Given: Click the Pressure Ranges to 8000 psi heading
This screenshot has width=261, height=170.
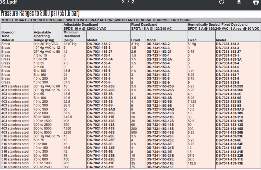Looking at the screenshot, I should pos(40,14).
